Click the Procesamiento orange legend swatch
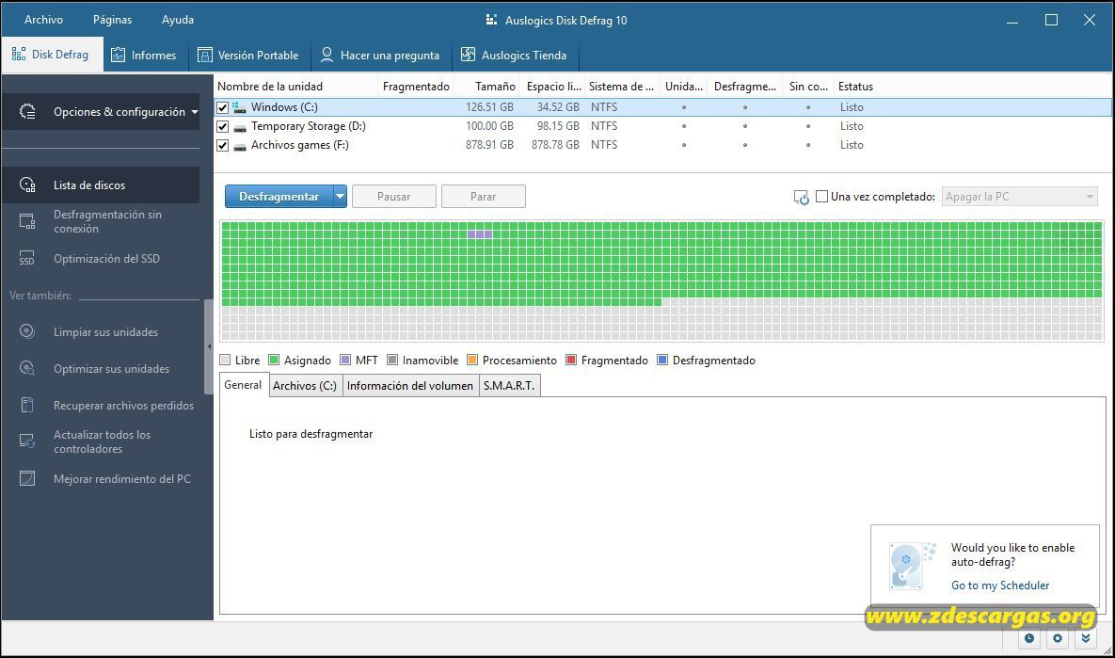Screen dimensions: 1115x658 tap(472, 360)
